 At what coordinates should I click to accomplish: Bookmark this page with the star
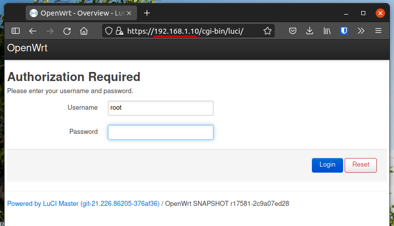(x=267, y=31)
